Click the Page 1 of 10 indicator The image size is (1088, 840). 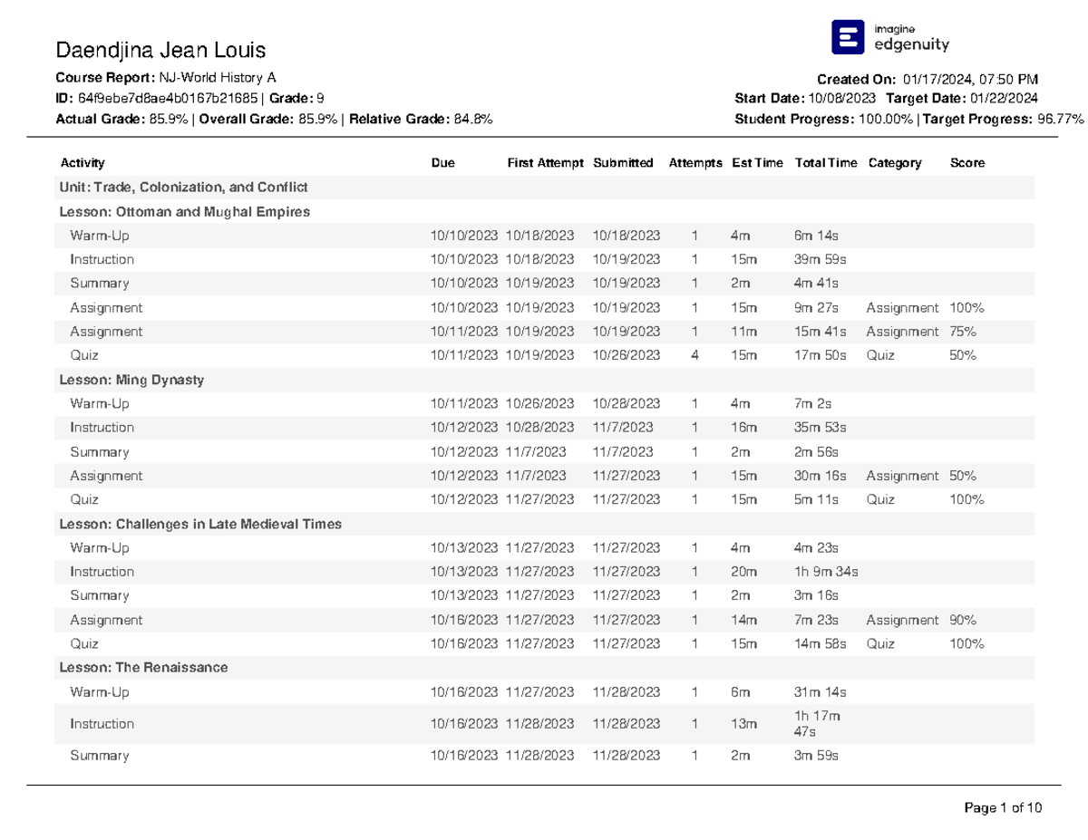(x=1004, y=807)
